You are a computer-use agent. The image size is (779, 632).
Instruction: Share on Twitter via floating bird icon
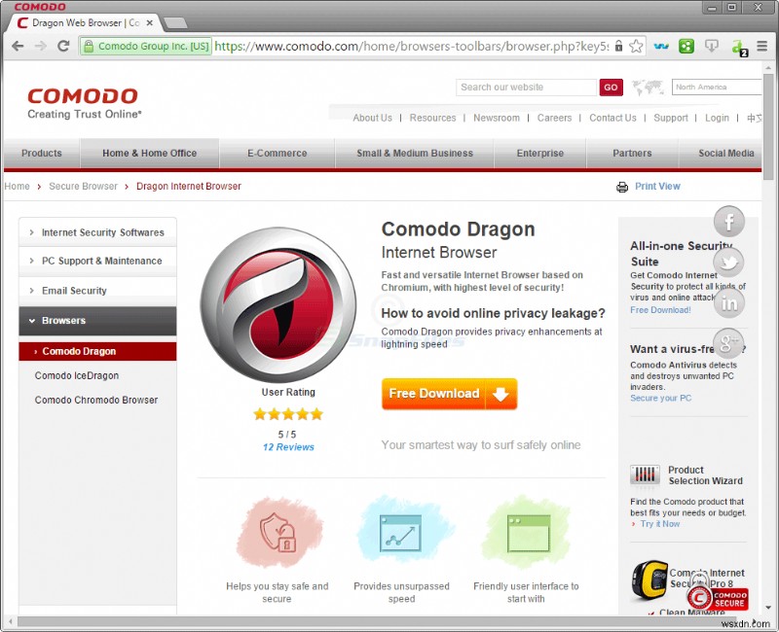pos(728,262)
